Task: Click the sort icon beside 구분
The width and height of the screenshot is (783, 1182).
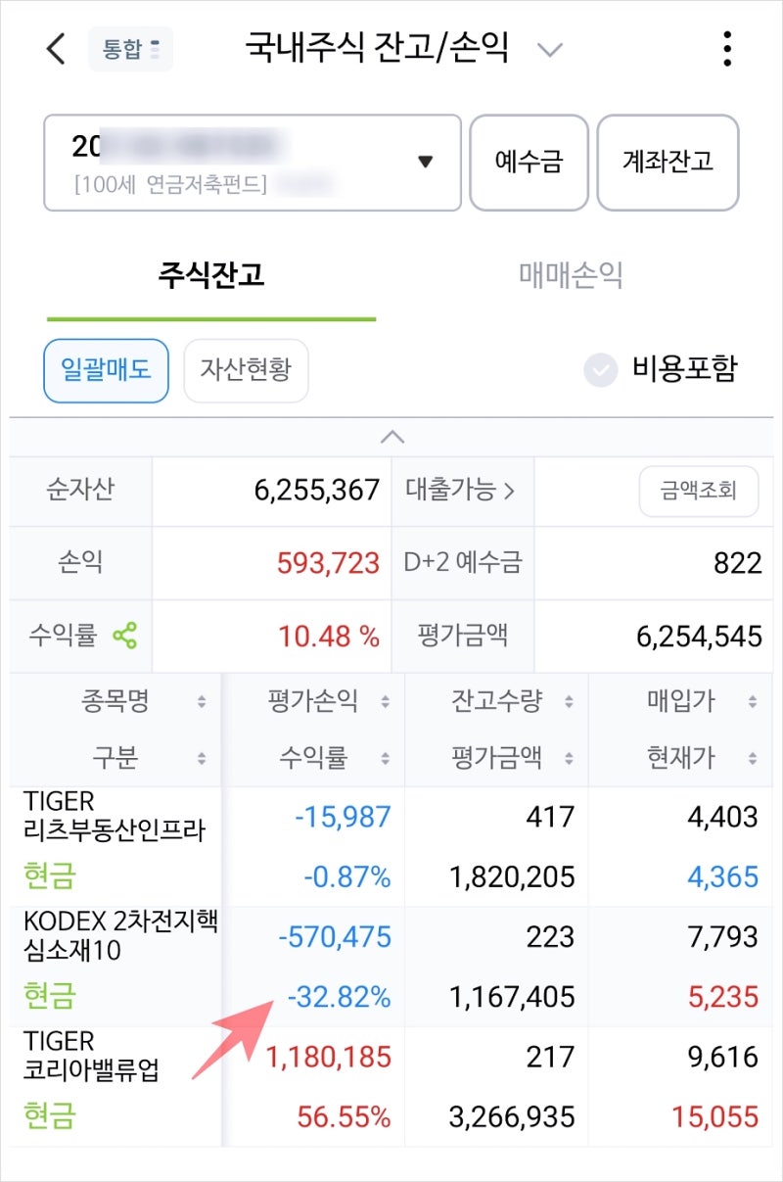Action: tap(203, 758)
